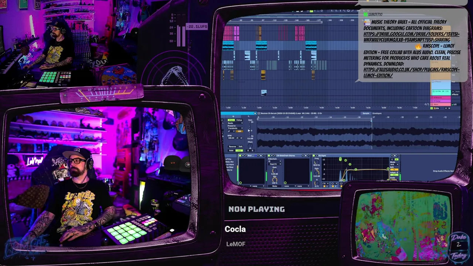Open the Post FX dropdown
The width and height of the screenshot is (473, 266).
(x=275, y=164)
